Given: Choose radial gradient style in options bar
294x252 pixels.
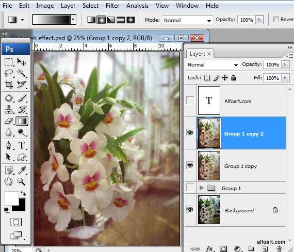Looking at the screenshot, I should tap(101, 20).
